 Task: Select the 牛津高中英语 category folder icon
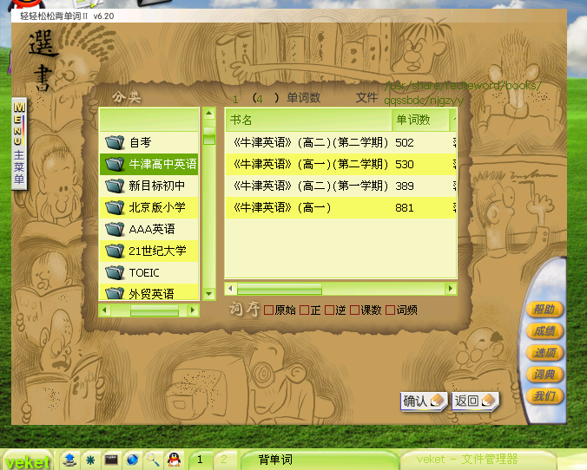pyautogui.click(x=115, y=164)
